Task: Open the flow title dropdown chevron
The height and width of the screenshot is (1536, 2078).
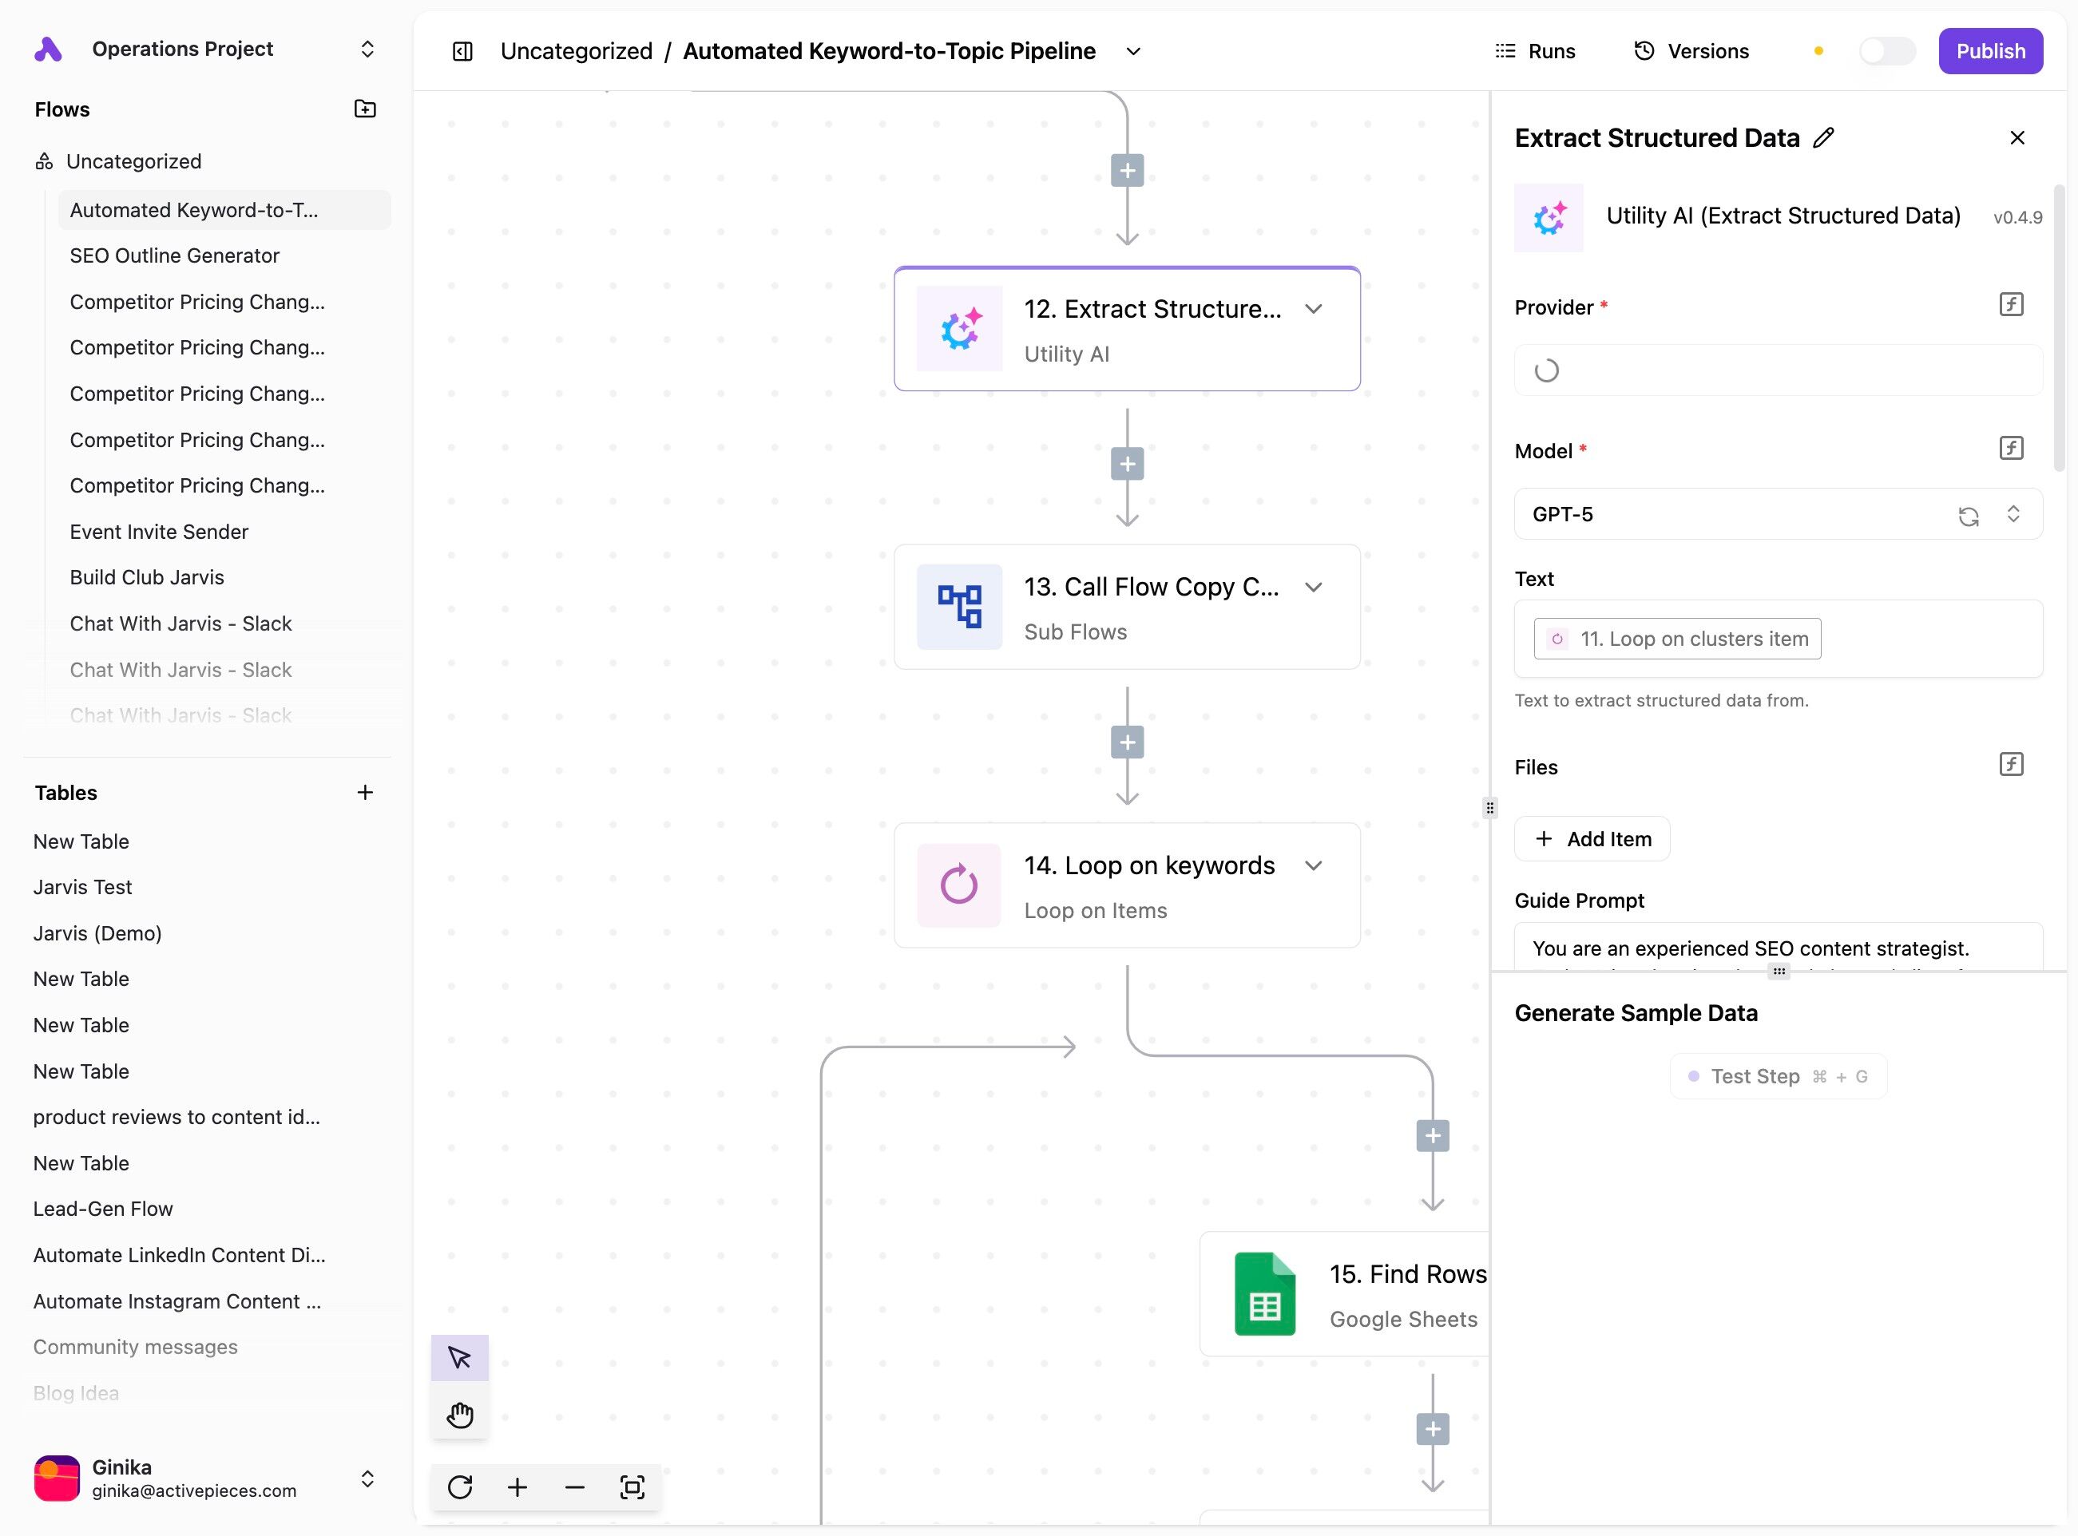Action: [1132, 51]
